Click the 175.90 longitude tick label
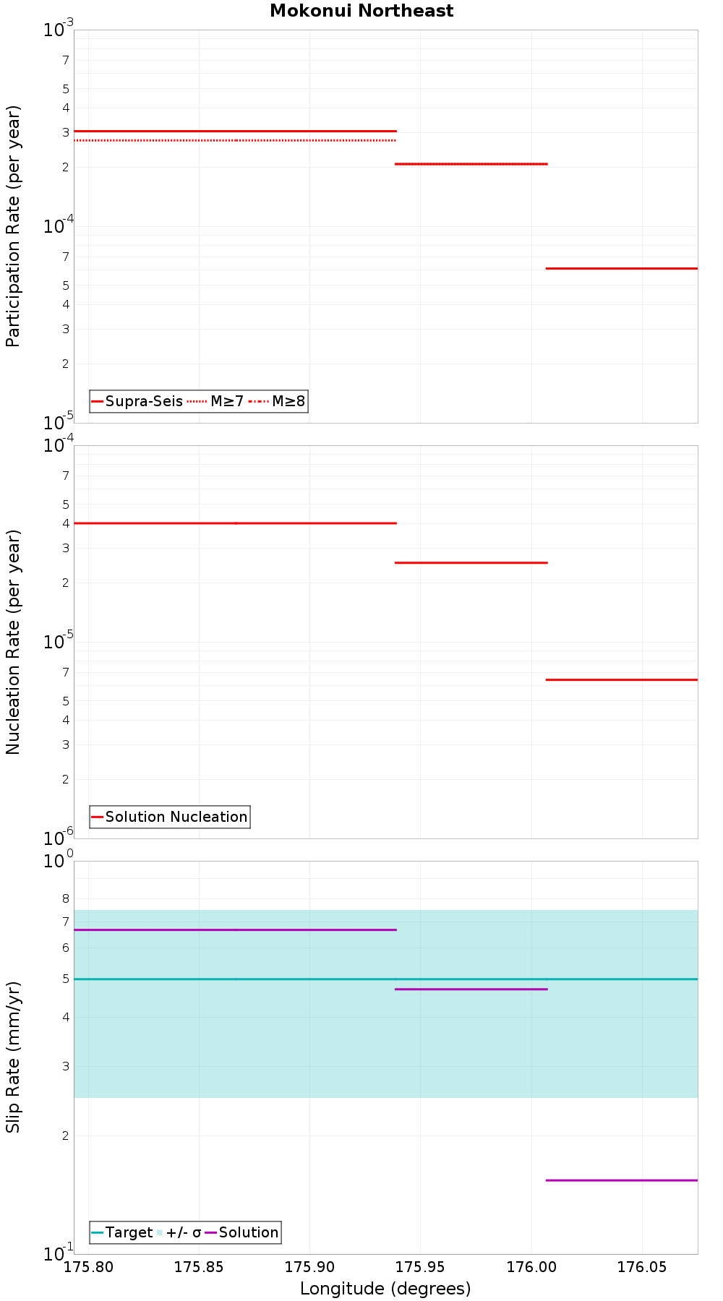The height and width of the screenshot is (1301, 723). pyautogui.click(x=309, y=1266)
